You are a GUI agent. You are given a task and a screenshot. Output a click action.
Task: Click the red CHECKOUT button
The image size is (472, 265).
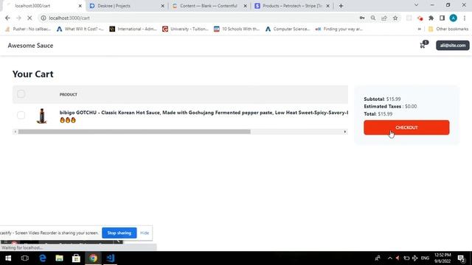click(406, 127)
